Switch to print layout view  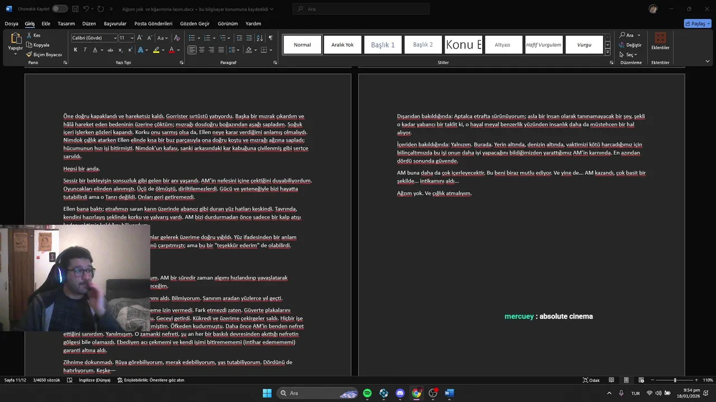pos(626,380)
